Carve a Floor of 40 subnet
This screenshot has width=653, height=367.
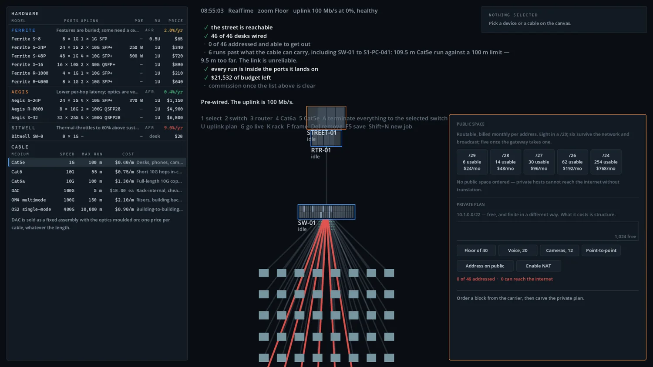pyautogui.click(x=476, y=250)
